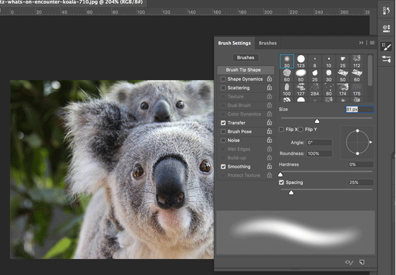This screenshot has height=275, width=396.
Task: Uncheck the Smoothing checkbox
Action: 223,166
